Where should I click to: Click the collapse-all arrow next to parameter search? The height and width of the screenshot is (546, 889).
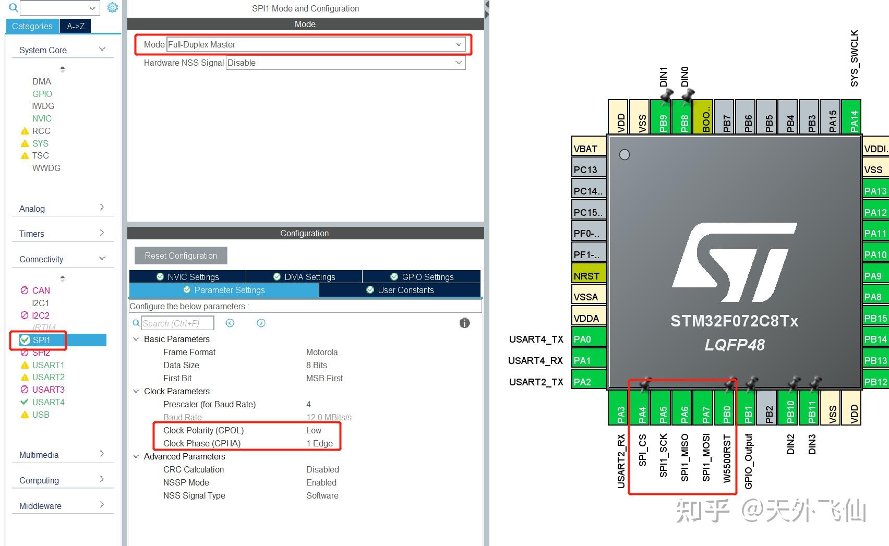(x=230, y=323)
